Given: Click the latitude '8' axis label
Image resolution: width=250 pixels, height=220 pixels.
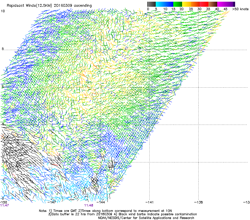Looking at the screenshot, I should (3, 49).
